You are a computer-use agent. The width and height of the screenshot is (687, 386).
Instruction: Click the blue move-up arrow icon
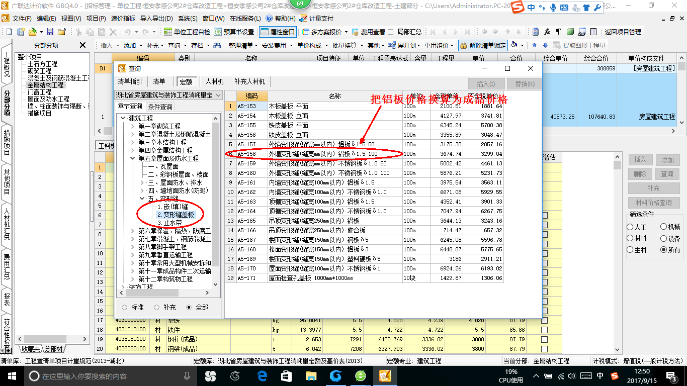(x=534, y=45)
